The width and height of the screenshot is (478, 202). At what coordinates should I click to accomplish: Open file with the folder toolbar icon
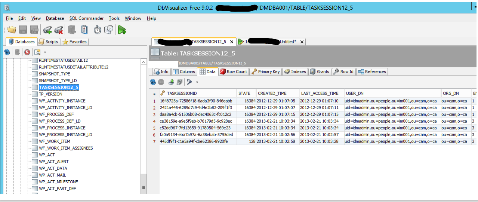pos(12,30)
